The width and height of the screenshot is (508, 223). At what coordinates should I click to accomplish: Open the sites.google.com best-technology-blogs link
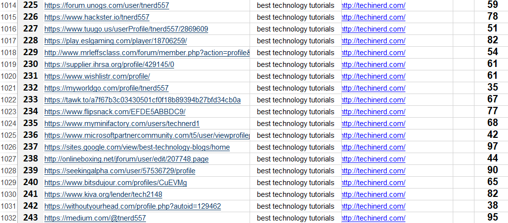point(137,147)
